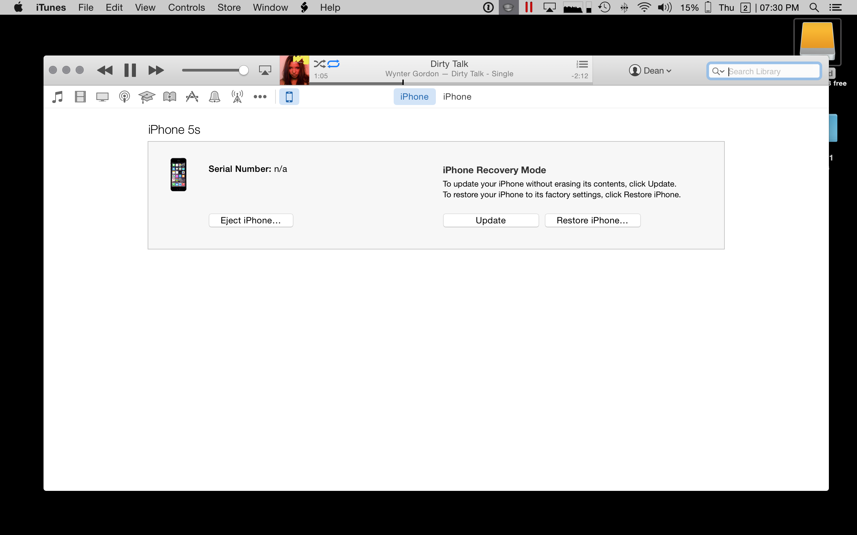Toggle repeat playback

(333, 64)
